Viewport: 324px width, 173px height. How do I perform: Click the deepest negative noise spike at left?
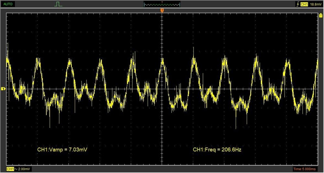[50, 126]
